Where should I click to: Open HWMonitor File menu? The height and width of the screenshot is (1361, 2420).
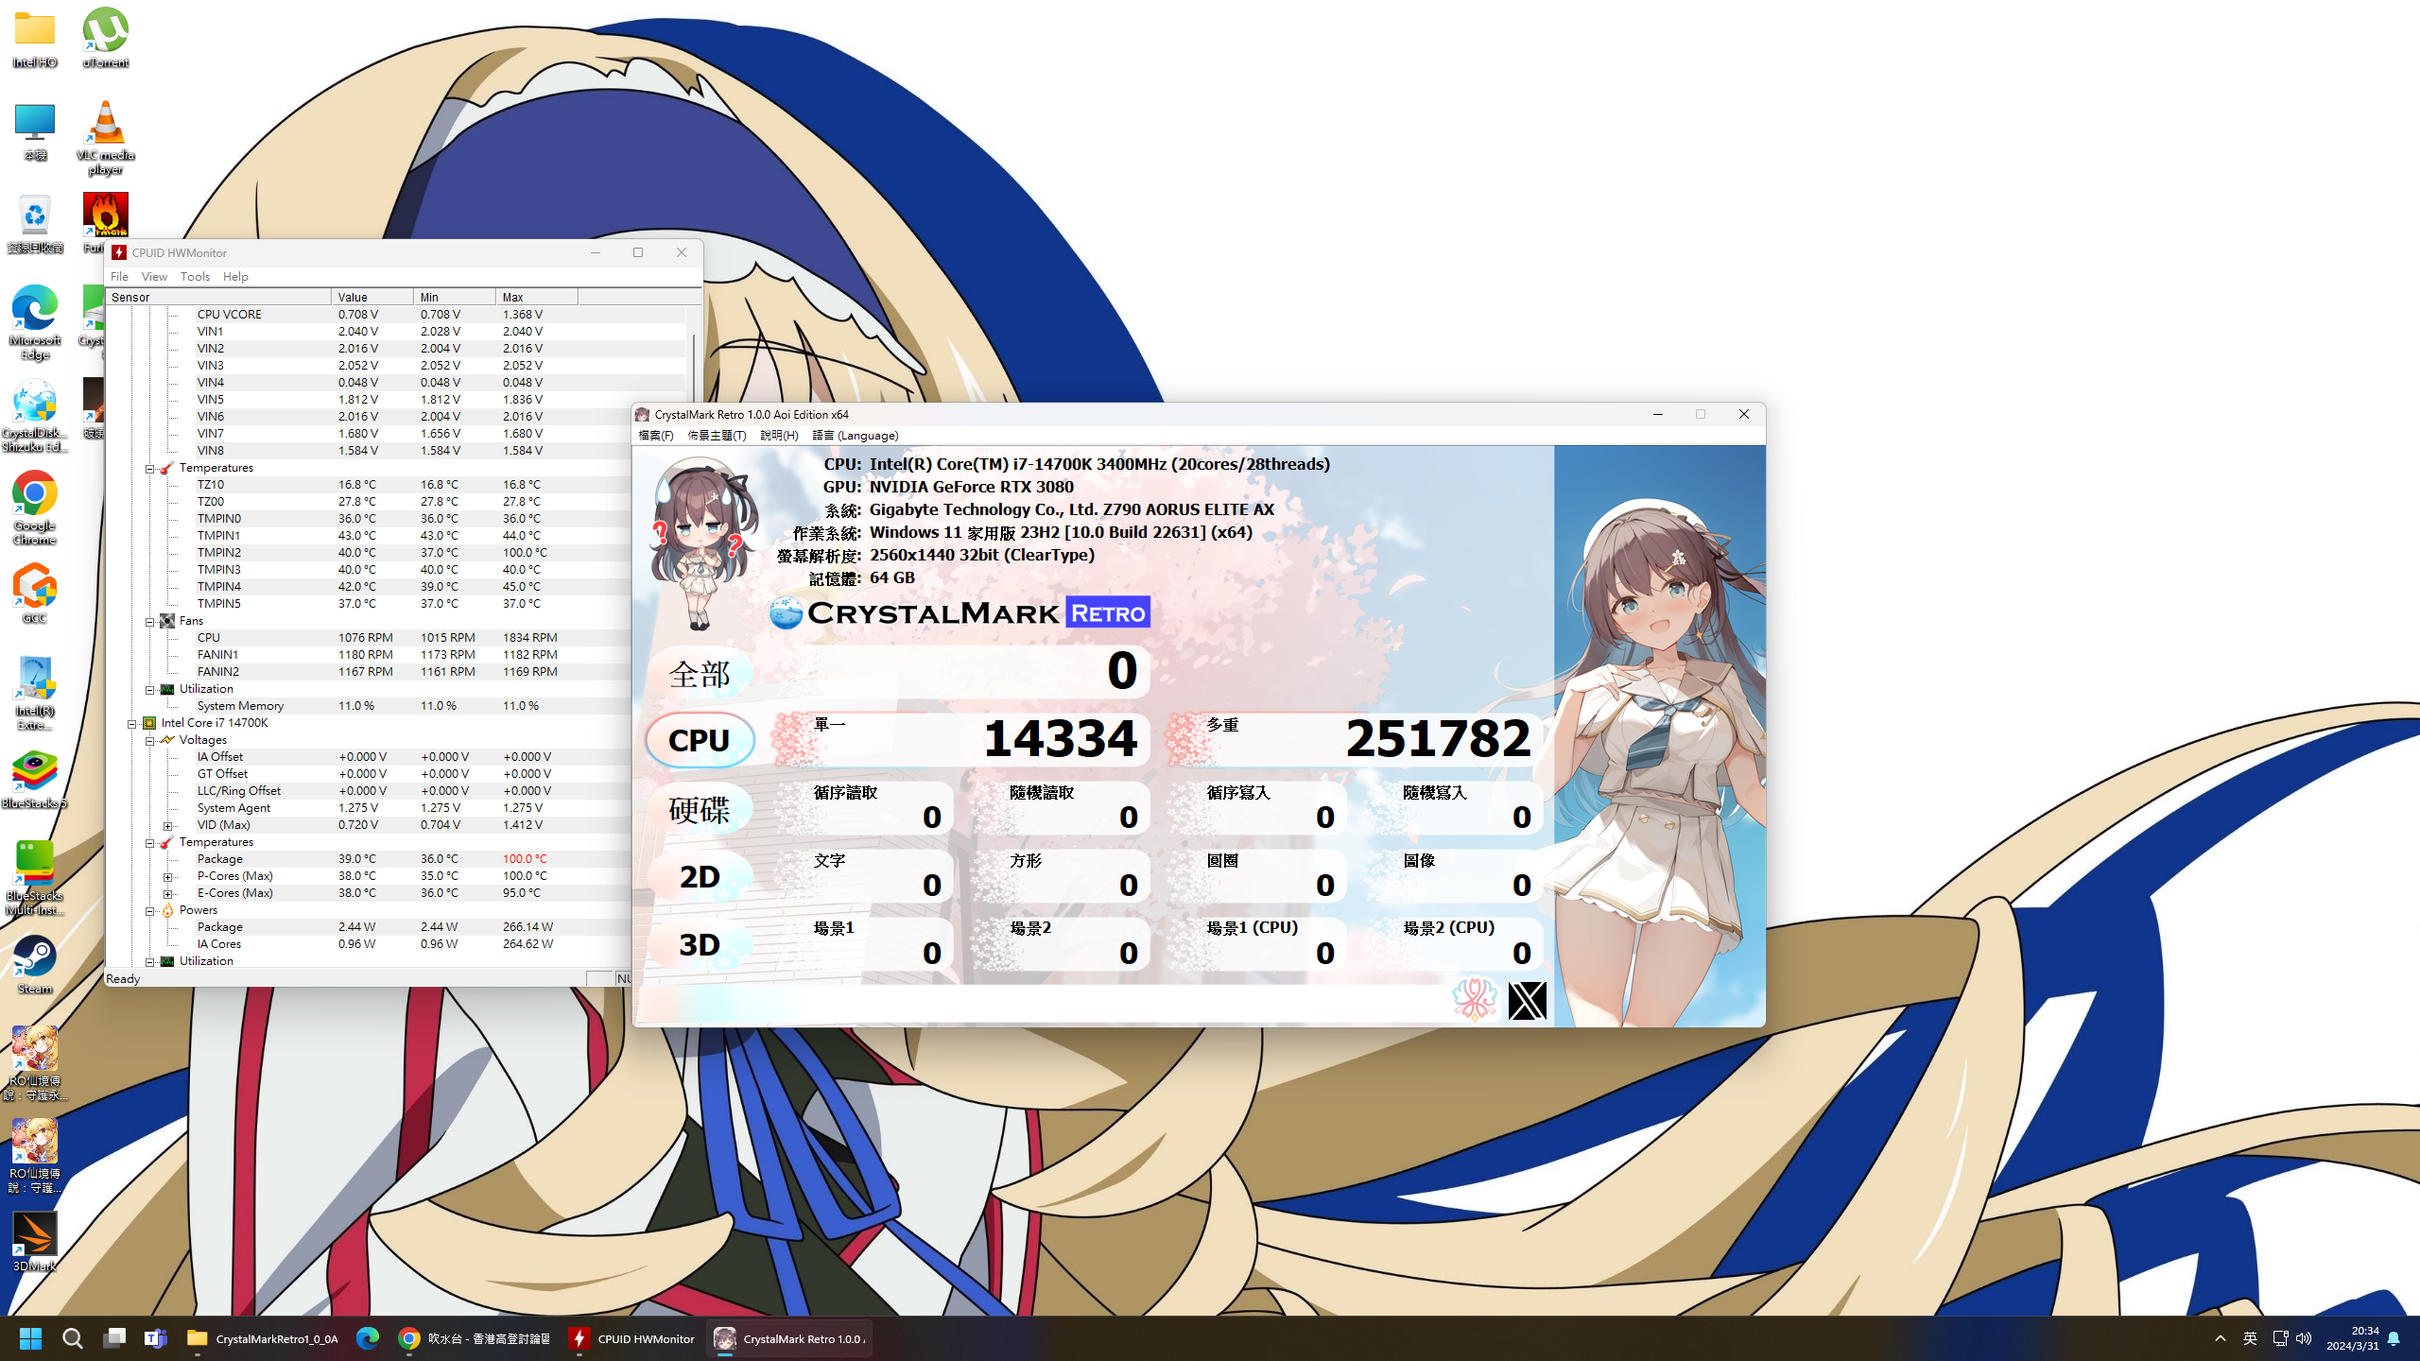point(119,276)
